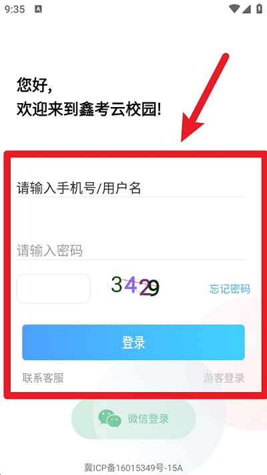Tap the 9:35 clock in status bar
This screenshot has width=267, height=475.
tap(15, 9)
